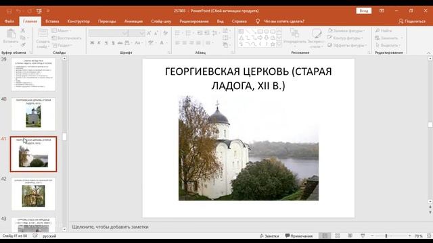This screenshot has width=433, height=243.
Task: Open the Раздел (Section) dropdown
Action: click(x=62, y=45)
